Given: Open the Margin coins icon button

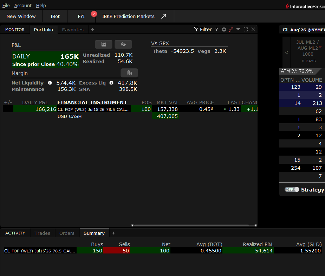Looking at the screenshot, I should [x=129, y=73].
